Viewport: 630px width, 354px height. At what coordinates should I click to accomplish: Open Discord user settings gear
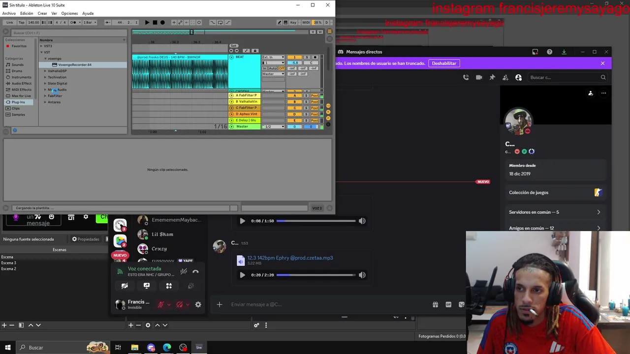[x=198, y=305]
